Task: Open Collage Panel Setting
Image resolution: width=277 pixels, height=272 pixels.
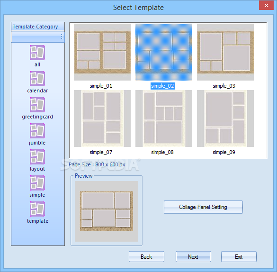Action: pyautogui.click(x=203, y=207)
